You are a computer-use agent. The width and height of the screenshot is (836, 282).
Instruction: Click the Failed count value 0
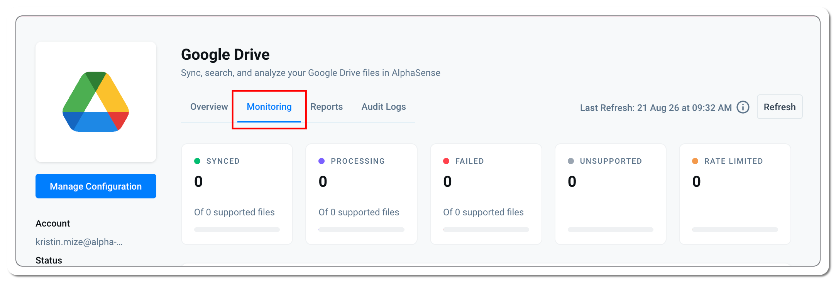[x=447, y=181]
